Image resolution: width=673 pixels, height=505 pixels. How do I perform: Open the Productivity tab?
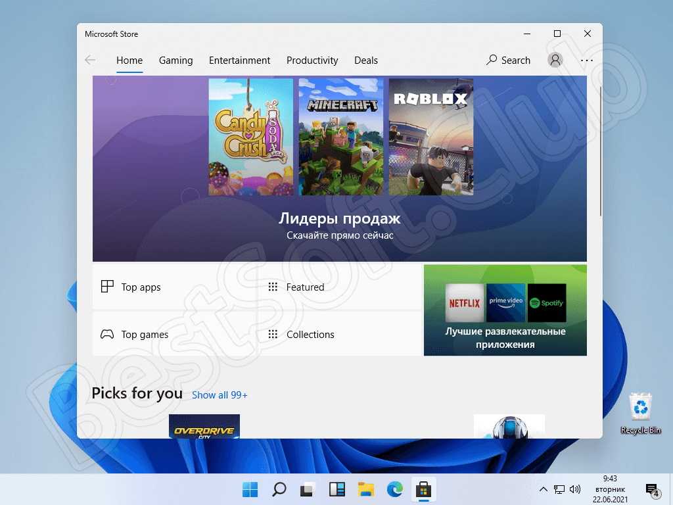click(312, 60)
